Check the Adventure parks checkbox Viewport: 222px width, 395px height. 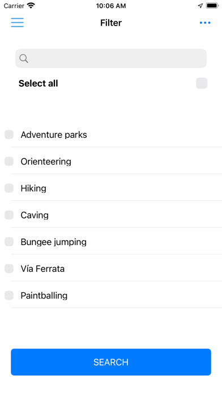pyautogui.click(x=9, y=135)
